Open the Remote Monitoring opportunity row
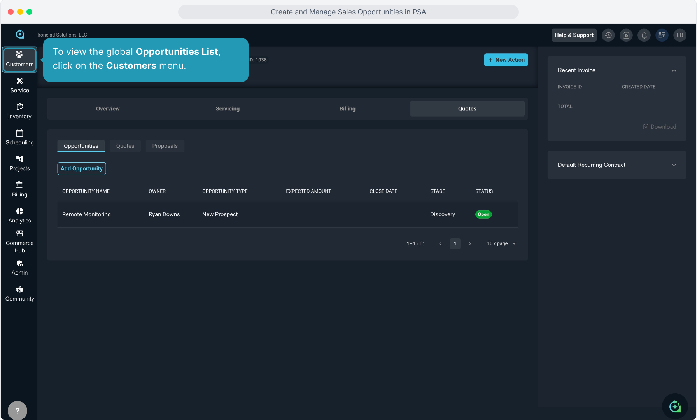Image resolution: width=697 pixels, height=420 pixels. (x=86, y=214)
